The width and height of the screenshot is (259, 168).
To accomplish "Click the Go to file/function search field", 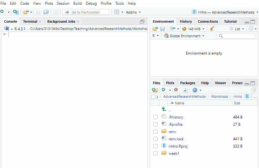I will coord(86,12).
